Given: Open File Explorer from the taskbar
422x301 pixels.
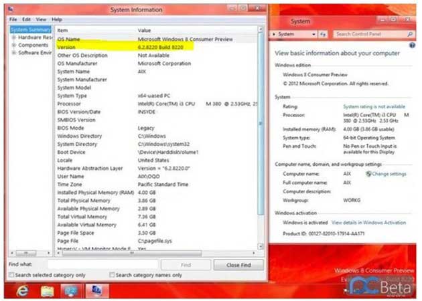Looking at the screenshot, I should pyautogui.click(x=46, y=290).
